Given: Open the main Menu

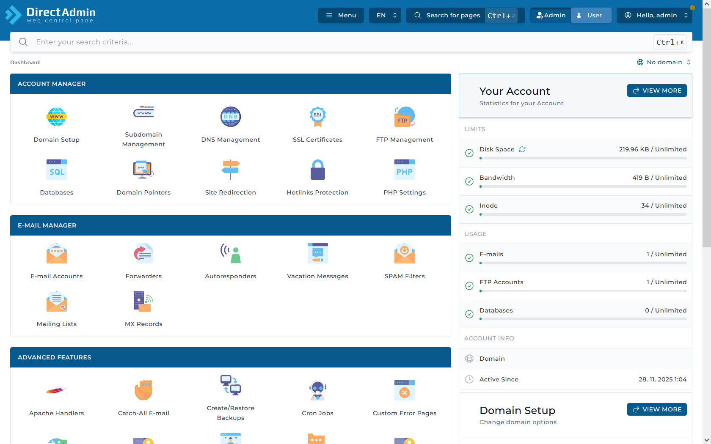Looking at the screenshot, I should [x=341, y=15].
